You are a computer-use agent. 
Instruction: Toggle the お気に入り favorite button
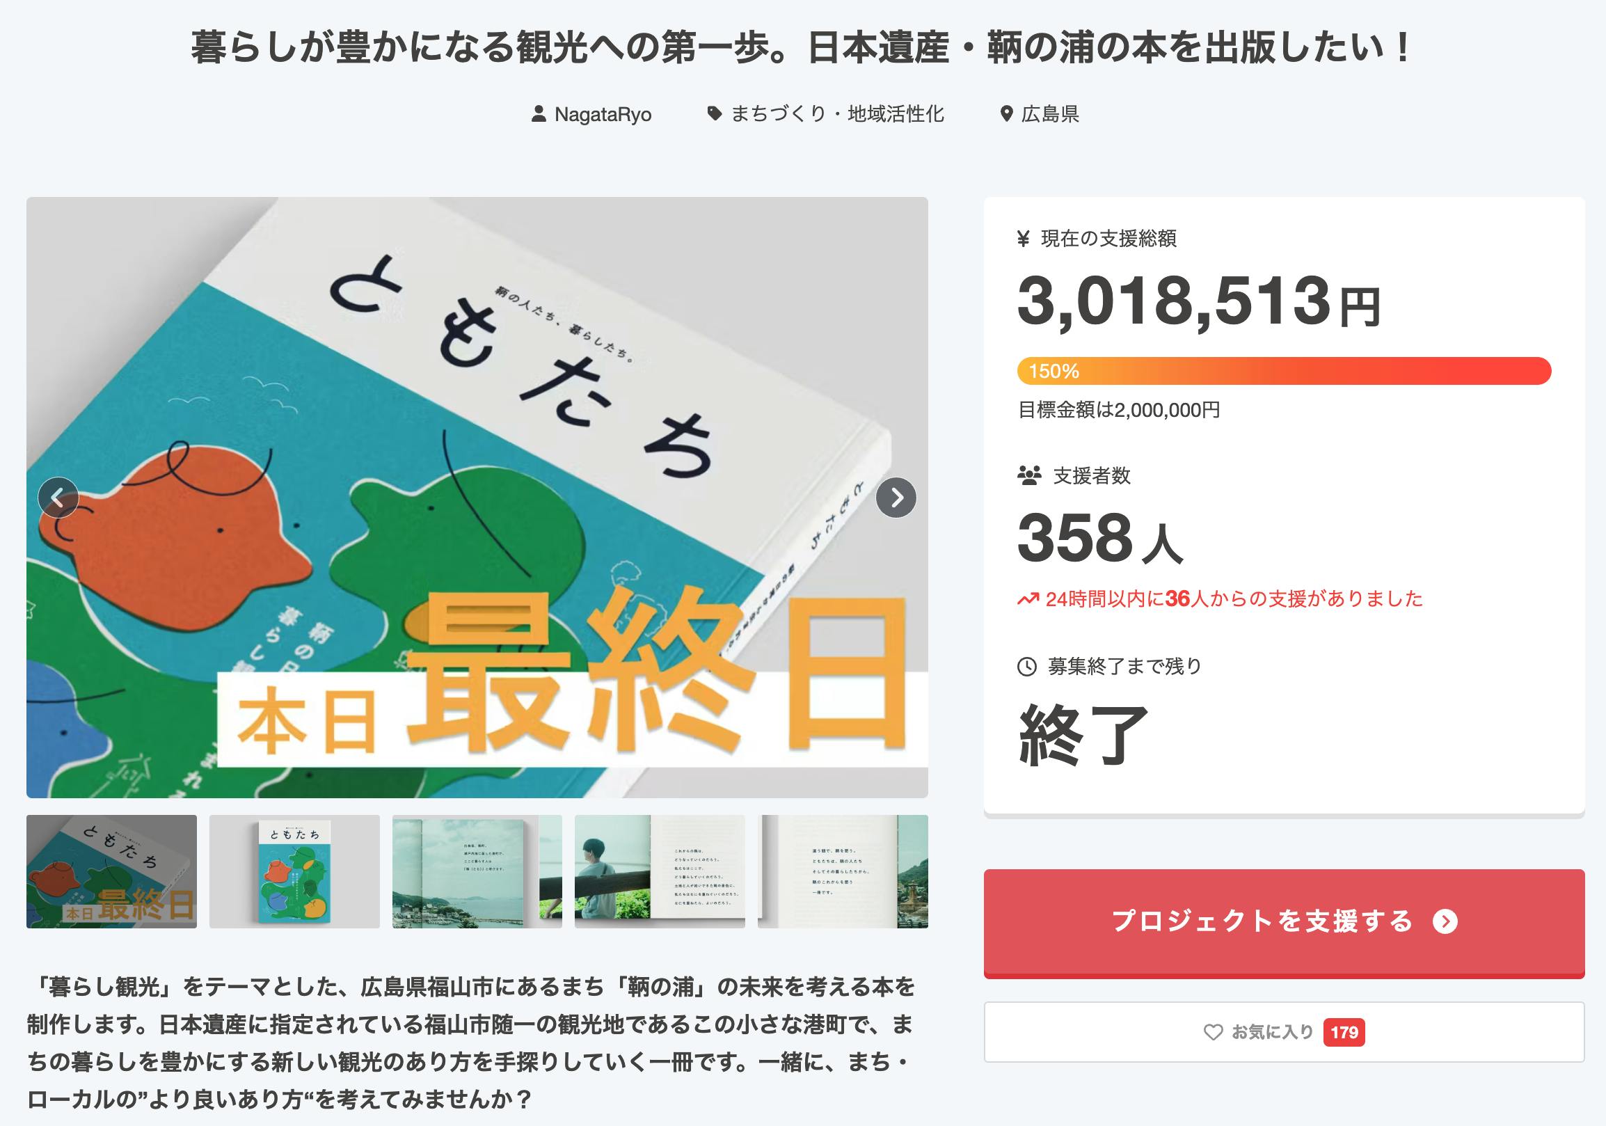click(1284, 1032)
